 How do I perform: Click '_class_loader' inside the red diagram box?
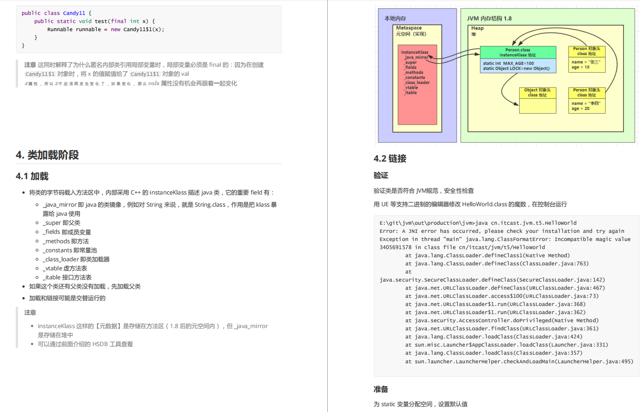point(417,83)
